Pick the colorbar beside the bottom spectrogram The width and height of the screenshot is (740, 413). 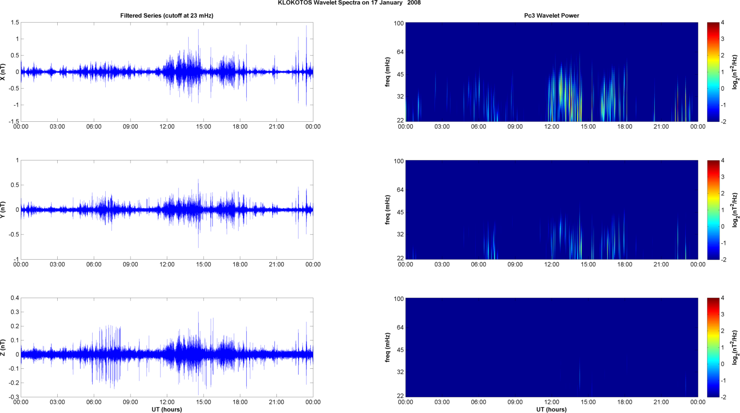[713, 347]
